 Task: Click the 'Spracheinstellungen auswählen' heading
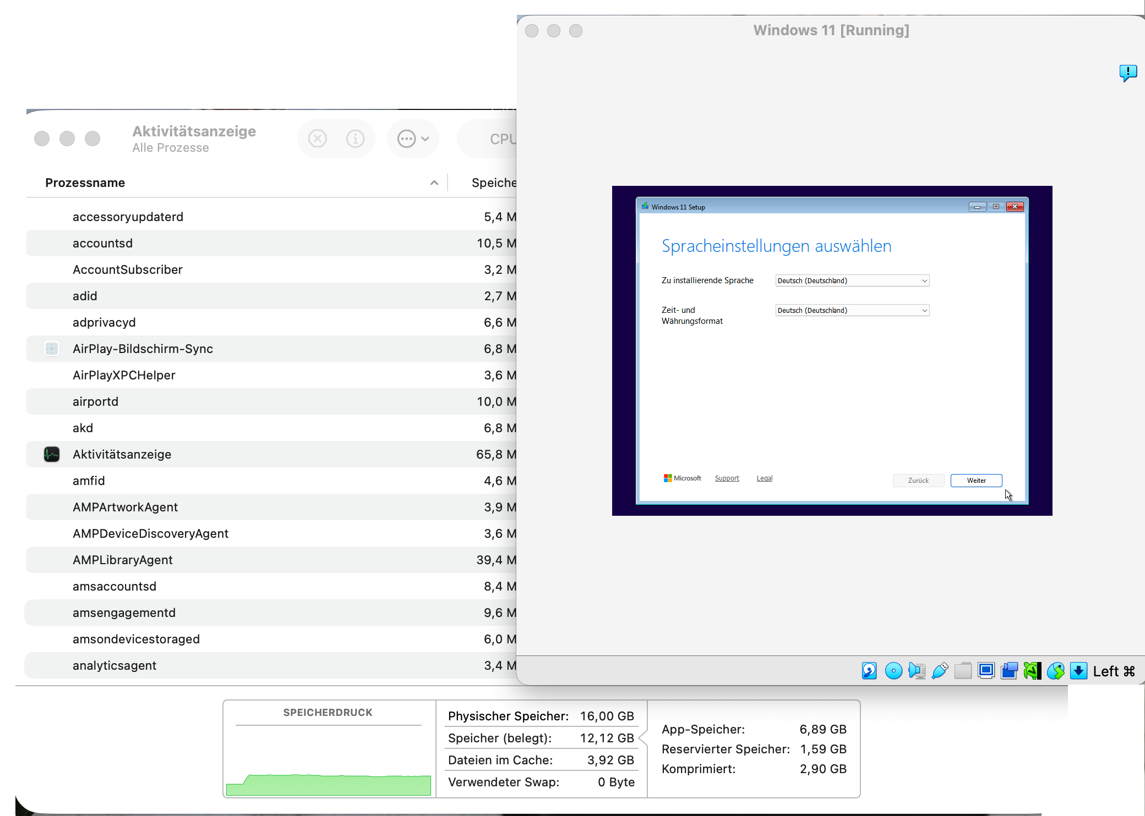point(777,246)
